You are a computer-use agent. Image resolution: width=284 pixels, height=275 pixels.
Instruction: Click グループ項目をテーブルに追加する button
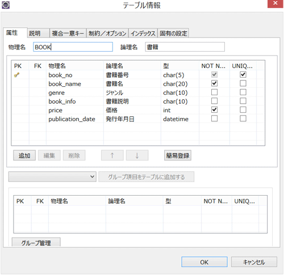point(146,177)
